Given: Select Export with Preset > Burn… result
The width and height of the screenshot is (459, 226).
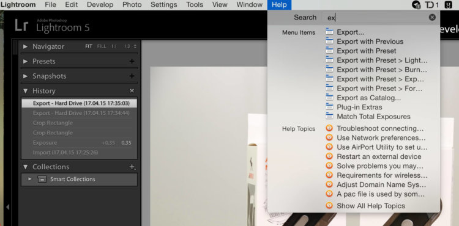Looking at the screenshot, I should coord(382,70).
